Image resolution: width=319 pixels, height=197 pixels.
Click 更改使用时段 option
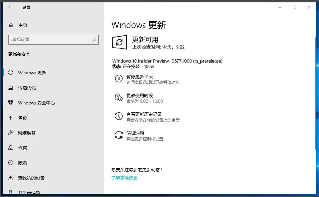click(140, 95)
